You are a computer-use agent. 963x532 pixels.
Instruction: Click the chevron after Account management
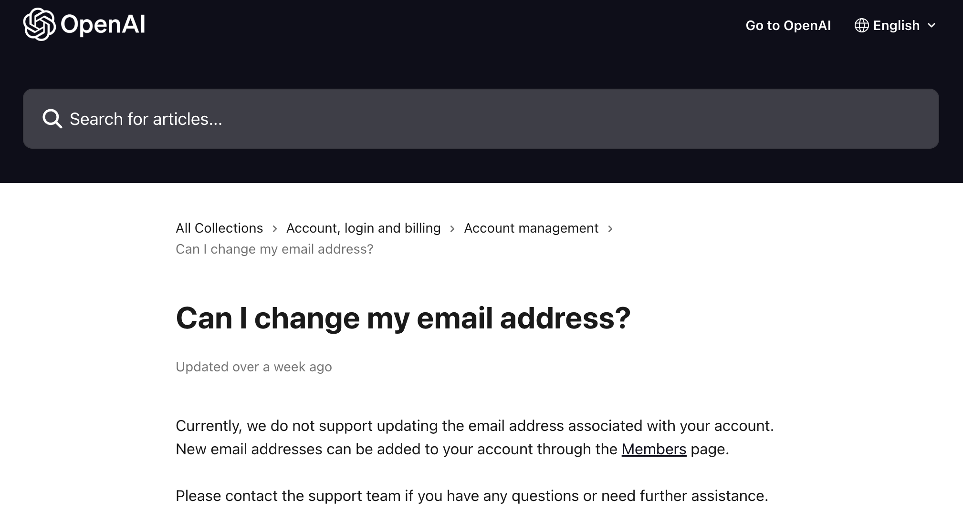coord(610,229)
